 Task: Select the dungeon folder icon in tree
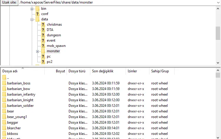pyautogui.click(x=43, y=35)
